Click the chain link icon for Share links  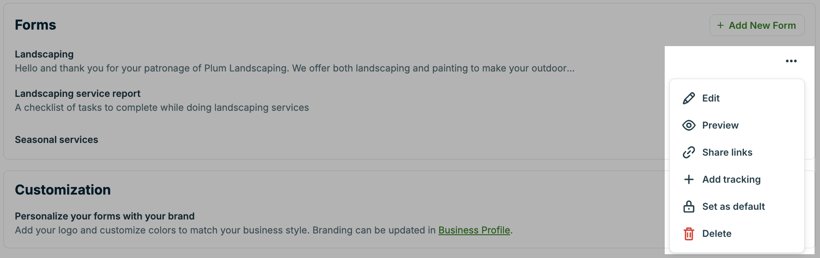tap(689, 152)
